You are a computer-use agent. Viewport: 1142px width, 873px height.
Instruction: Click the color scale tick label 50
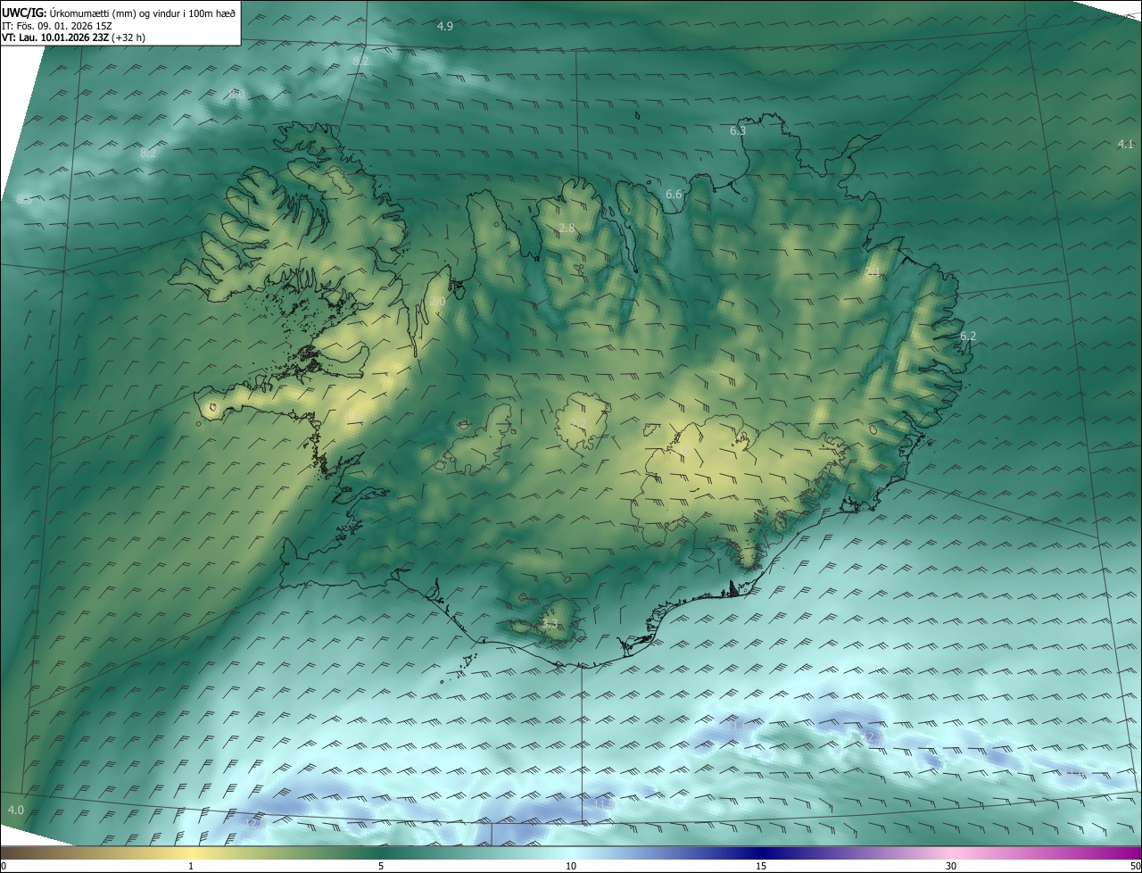[x=1135, y=866]
